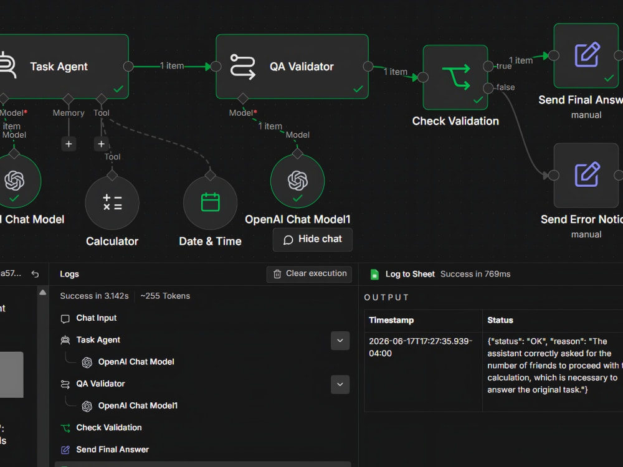Click the Hide chat button

(x=312, y=240)
